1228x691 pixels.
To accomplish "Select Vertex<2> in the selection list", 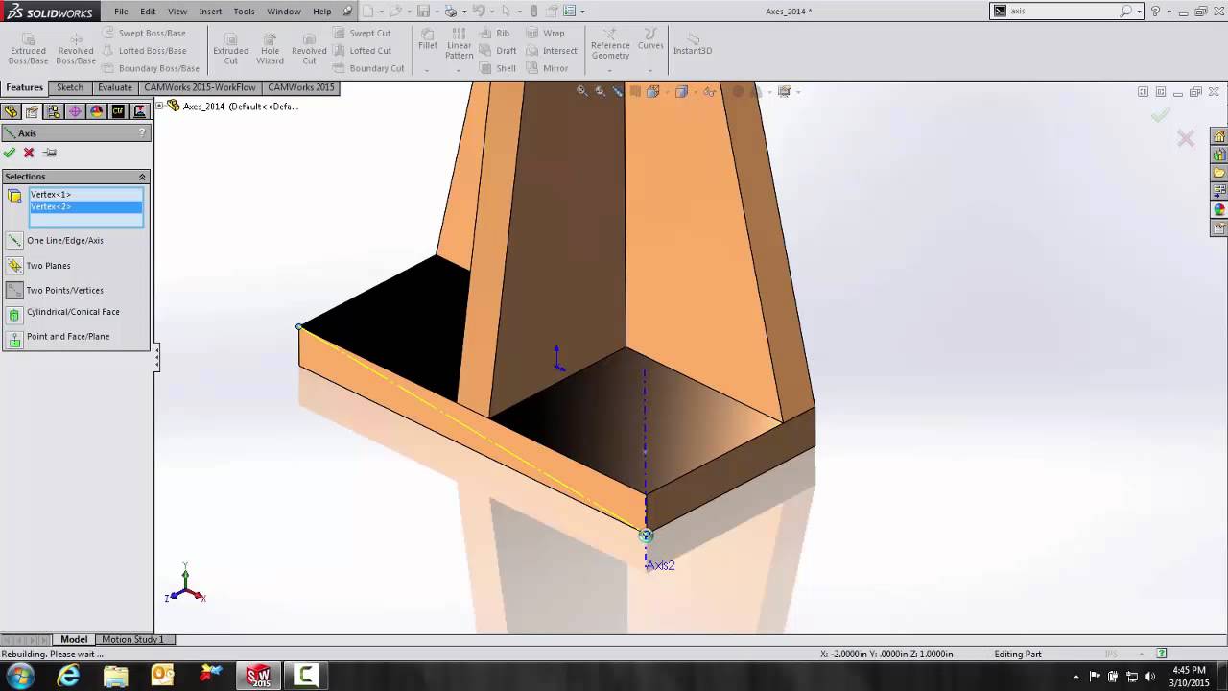I will pyautogui.click(x=85, y=207).
